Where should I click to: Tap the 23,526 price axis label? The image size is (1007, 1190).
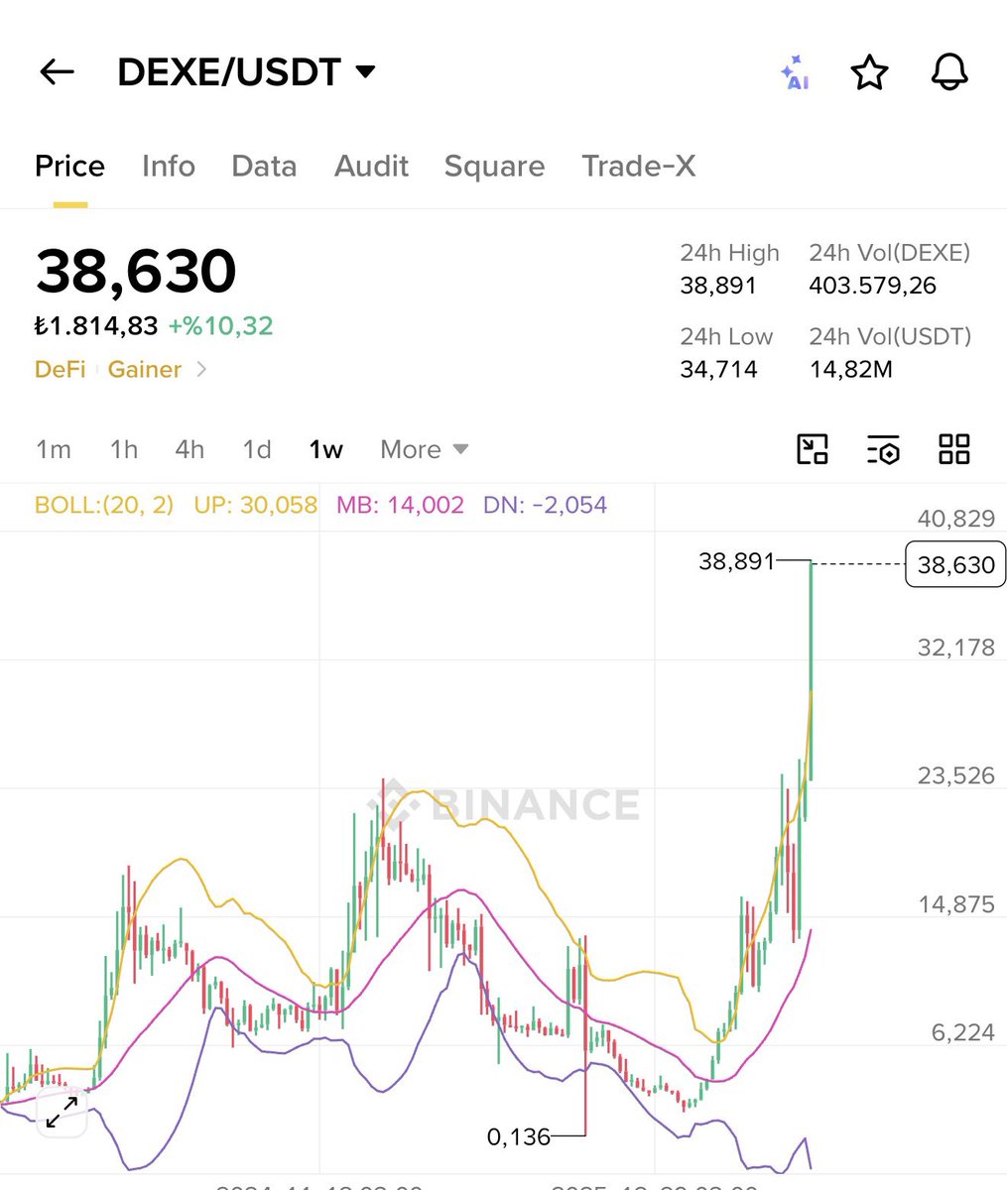(x=956, y=775)
